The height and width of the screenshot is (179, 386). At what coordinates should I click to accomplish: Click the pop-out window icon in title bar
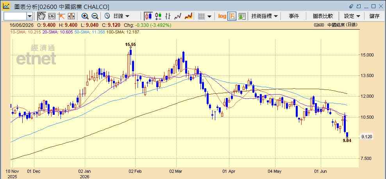pos(359,6)
